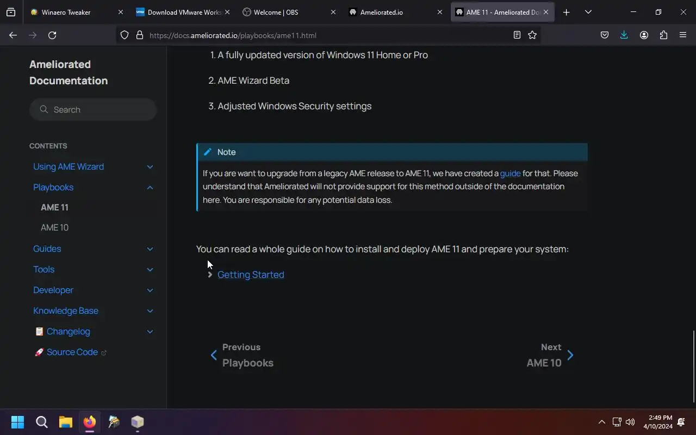Collapse the Playbooks section chevron
The width and height of the screenshot is (696, 435).
pos(150,188)
